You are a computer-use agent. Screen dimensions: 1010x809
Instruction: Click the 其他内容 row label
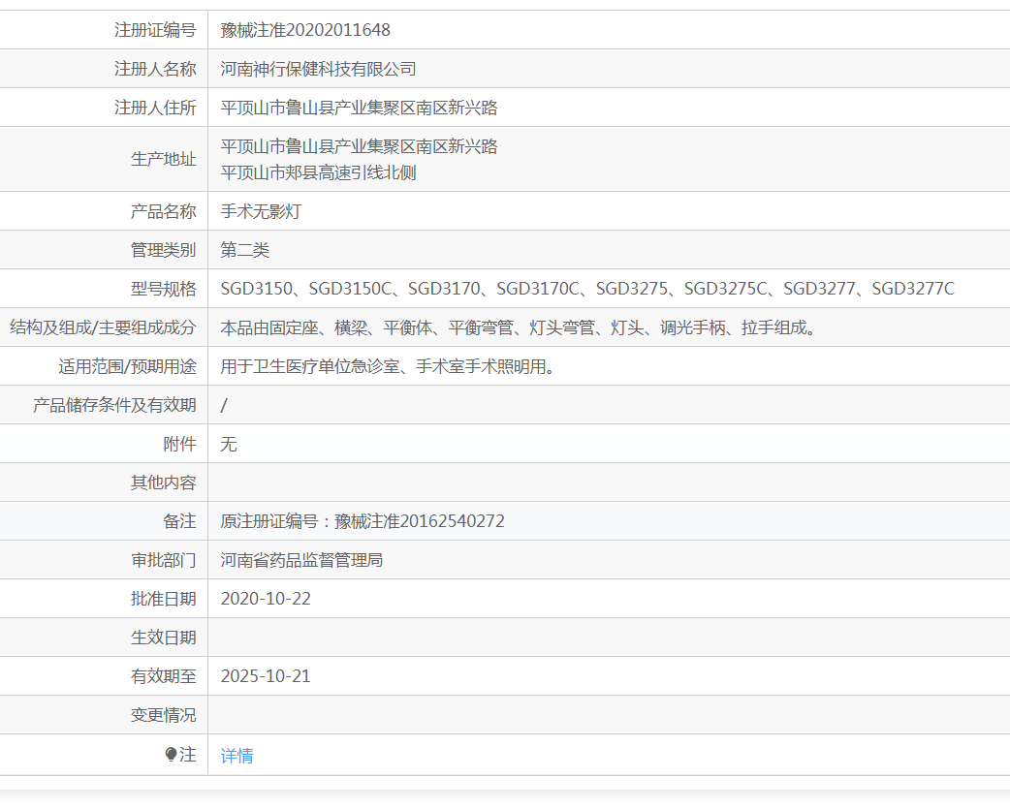click(x=164, y=482)
